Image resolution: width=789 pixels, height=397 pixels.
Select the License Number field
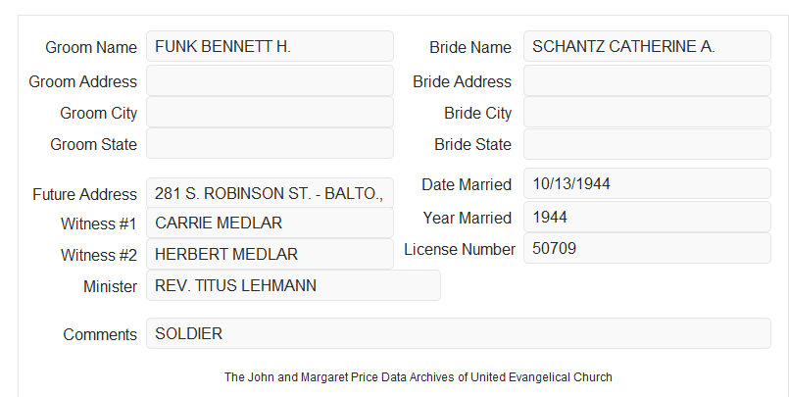coord(647,248)
